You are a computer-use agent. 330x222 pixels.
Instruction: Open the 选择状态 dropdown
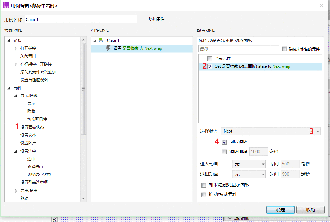(270, 131)
